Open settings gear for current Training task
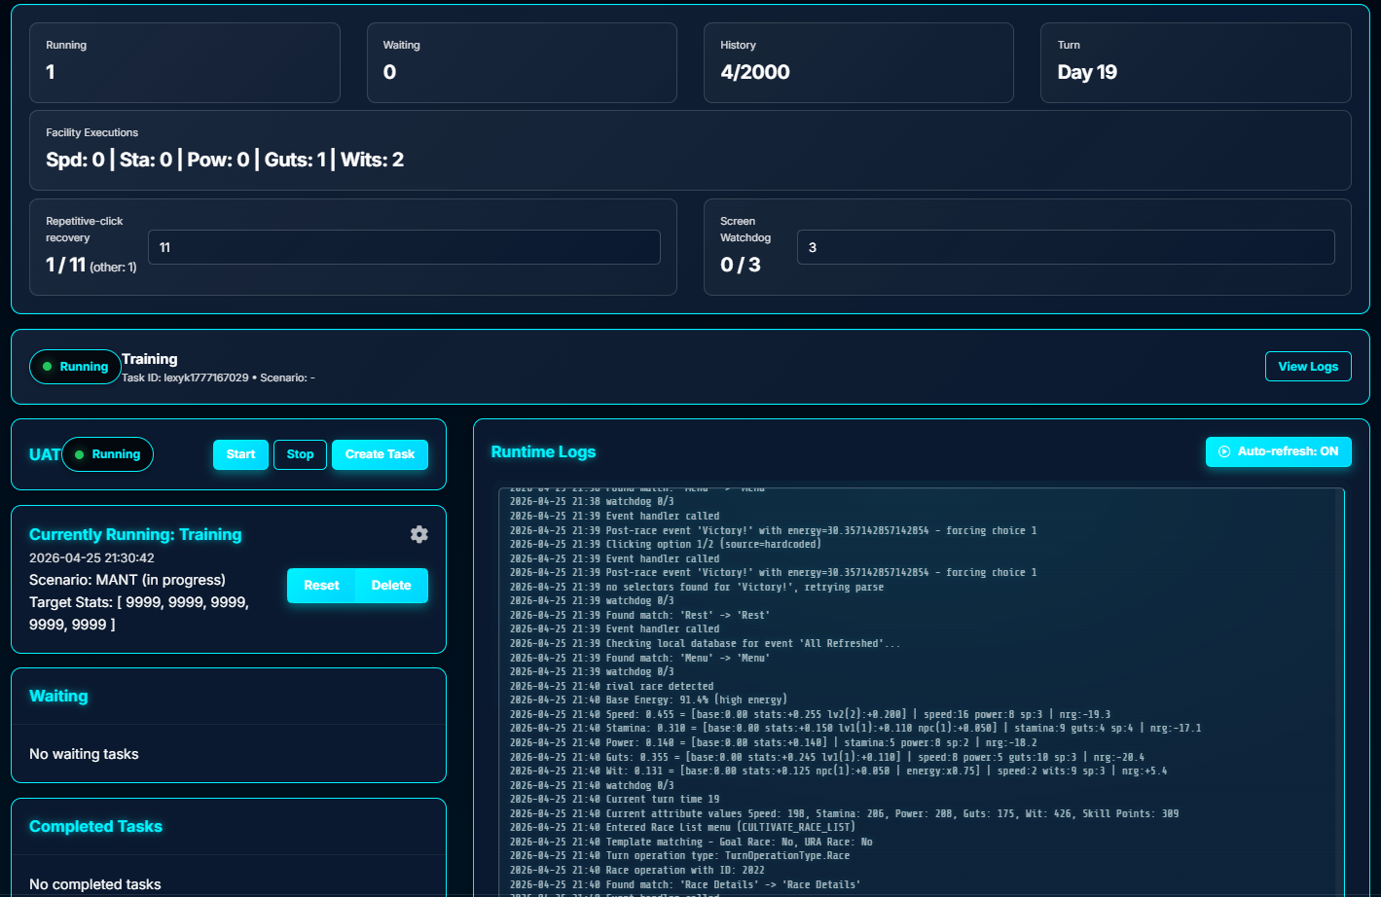This screenshot has height=897, width=1381. [x=419, y=534]
